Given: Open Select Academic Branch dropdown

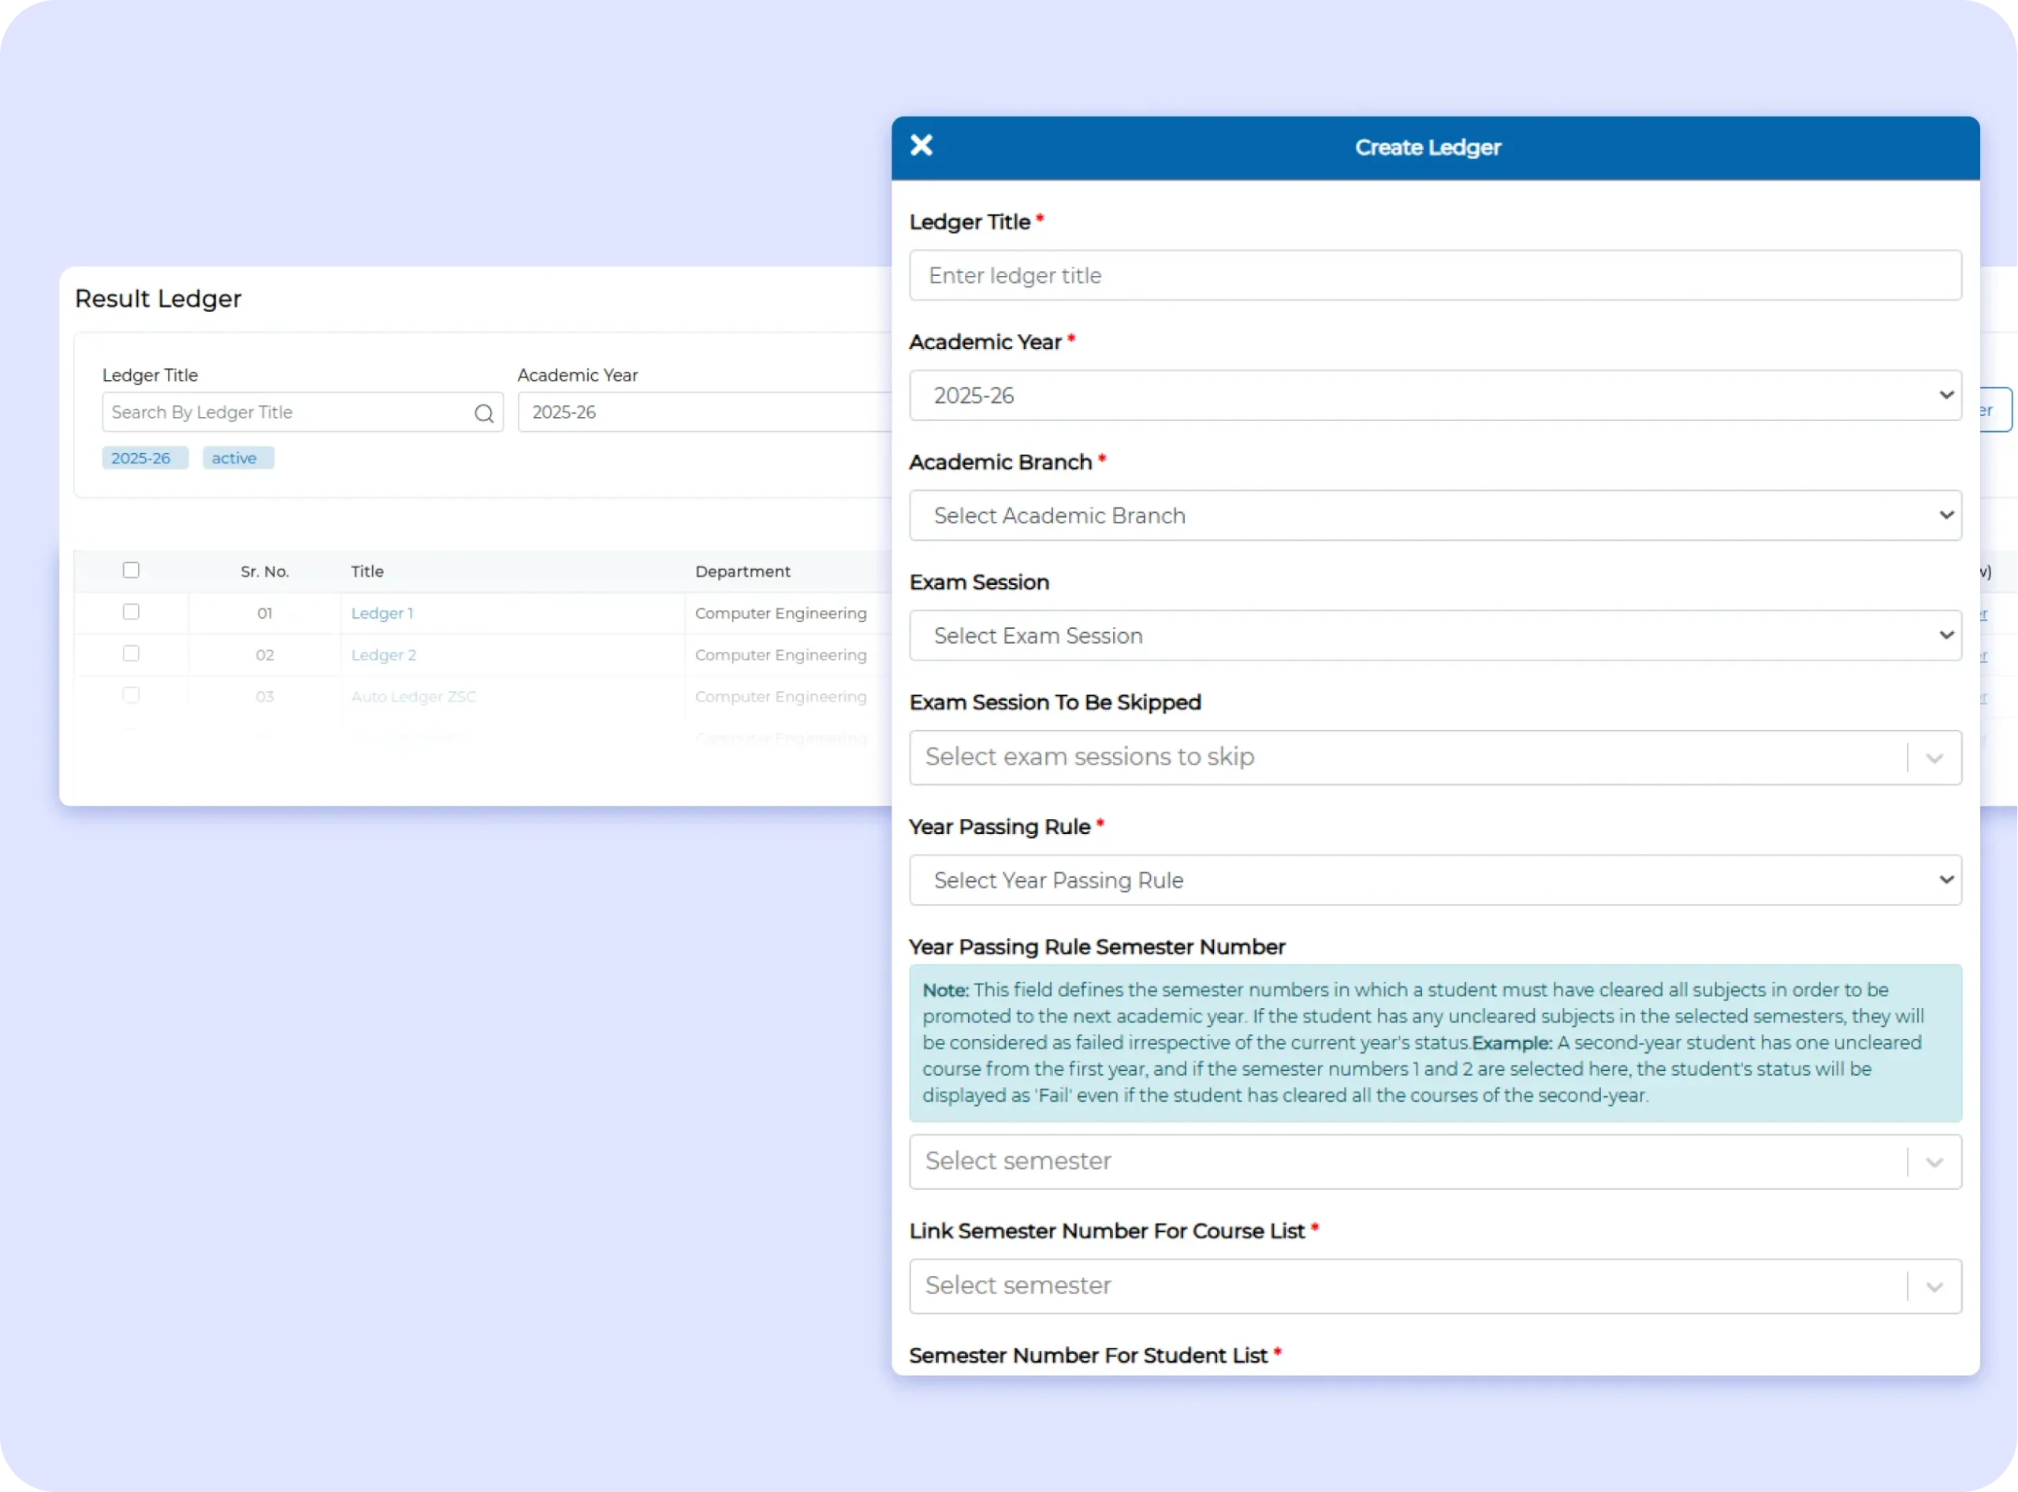Looking at the screenshot, I should coord(1435,515).
